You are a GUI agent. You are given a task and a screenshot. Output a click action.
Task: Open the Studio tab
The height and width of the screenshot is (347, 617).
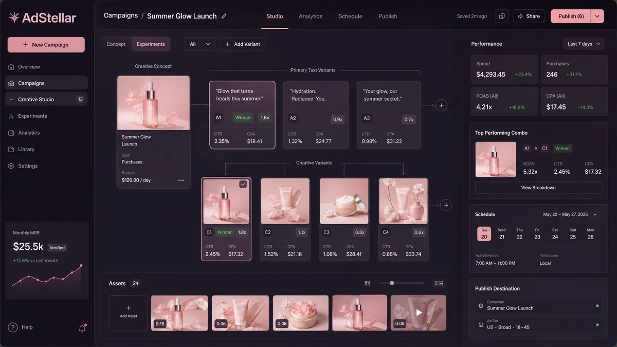(275, 16)
